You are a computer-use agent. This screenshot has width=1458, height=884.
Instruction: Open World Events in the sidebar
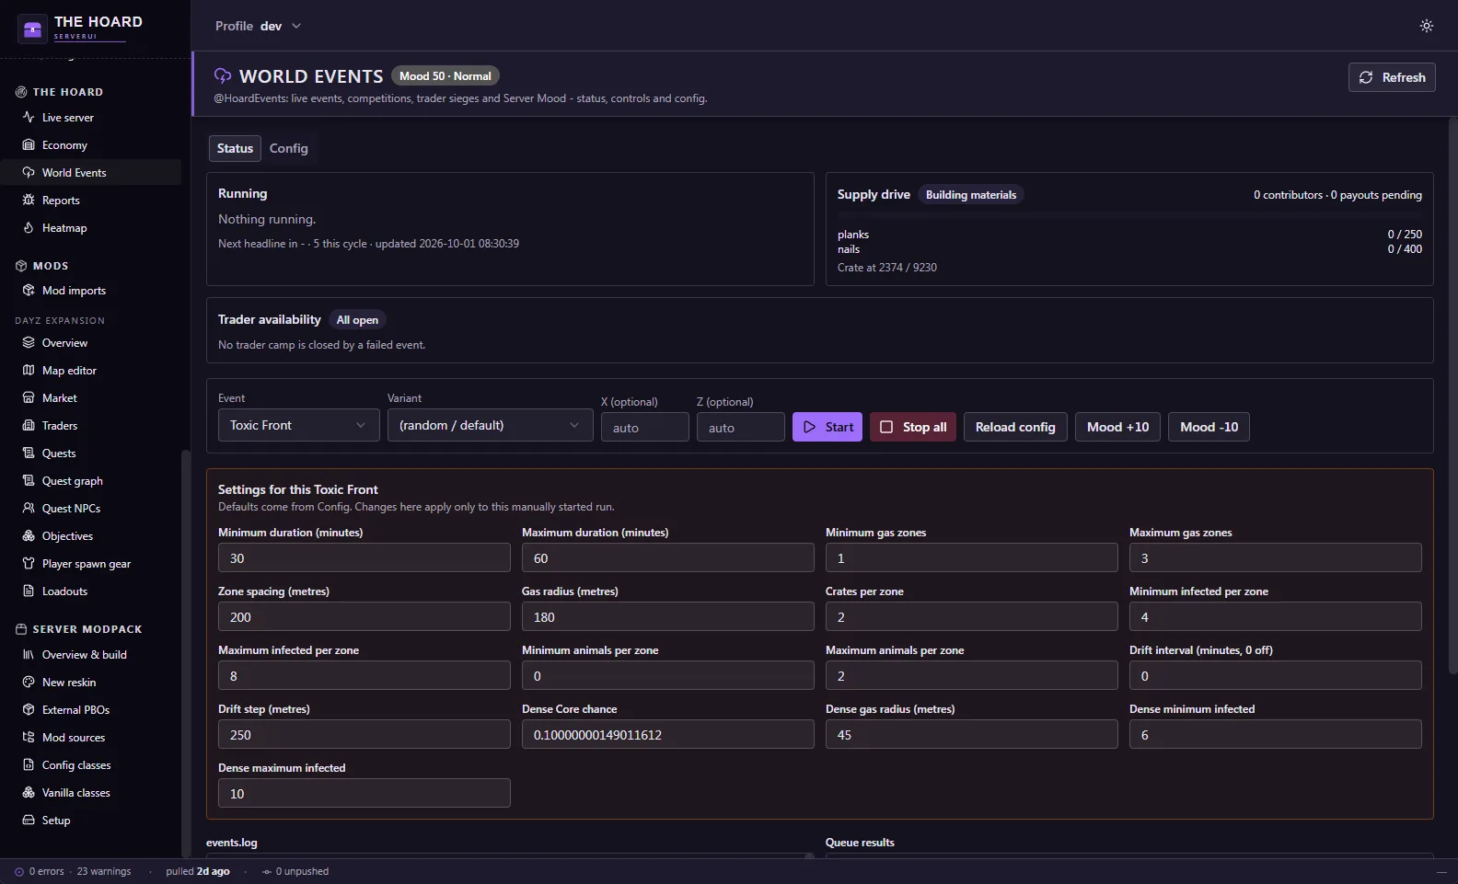tap(91, 173)
